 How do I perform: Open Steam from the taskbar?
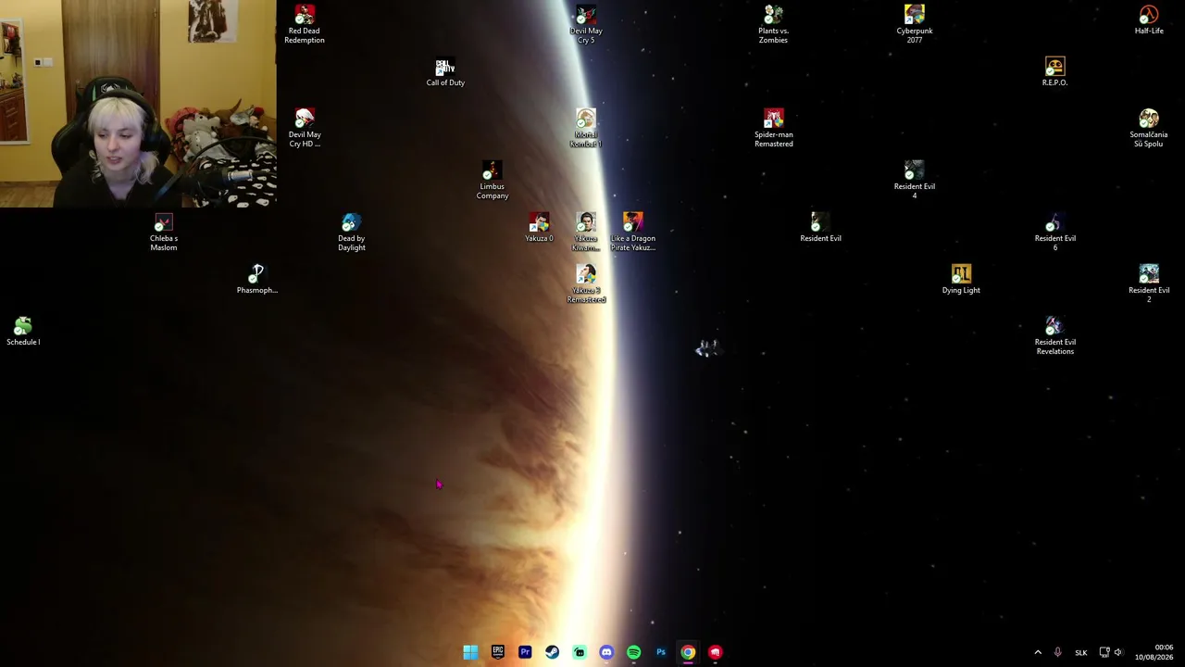(552, 652)
